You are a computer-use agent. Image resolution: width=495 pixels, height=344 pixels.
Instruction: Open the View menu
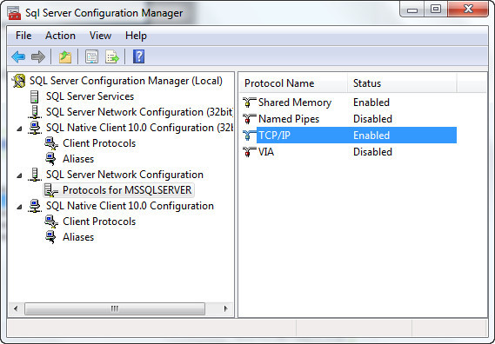100,36
